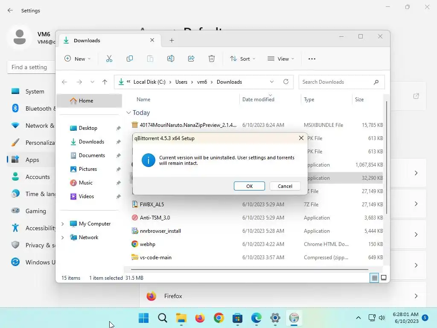Click the Rename icon in Explorer toolbar
Viewport: 437px width, 328px height.
pyautogui.click(x=171, y=59)
